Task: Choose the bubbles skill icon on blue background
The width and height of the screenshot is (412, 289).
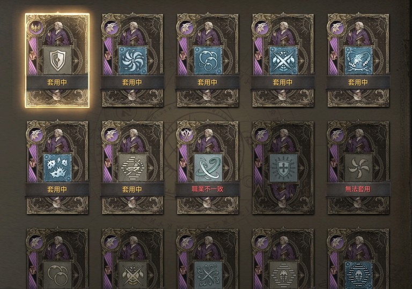Action: point(208,60)
